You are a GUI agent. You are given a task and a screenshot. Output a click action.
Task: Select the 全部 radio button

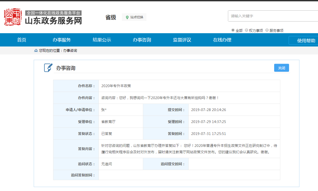tap(233, 30)
